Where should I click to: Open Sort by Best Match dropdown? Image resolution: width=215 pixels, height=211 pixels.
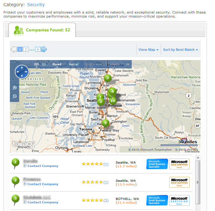[180, 50]
